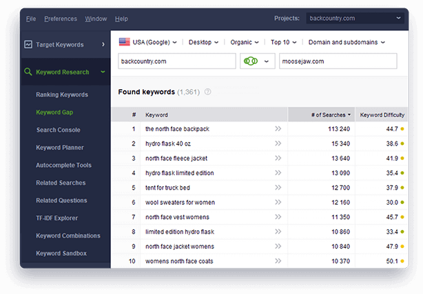
Task: Sort by Keyword column header
Action: [x=214, y=115]
